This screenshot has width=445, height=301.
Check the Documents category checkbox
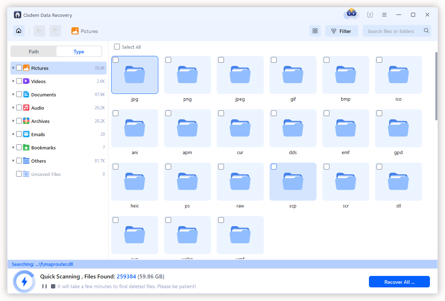tap(19, 95)
